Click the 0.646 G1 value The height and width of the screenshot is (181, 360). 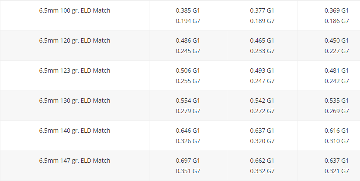click(188, 131)
